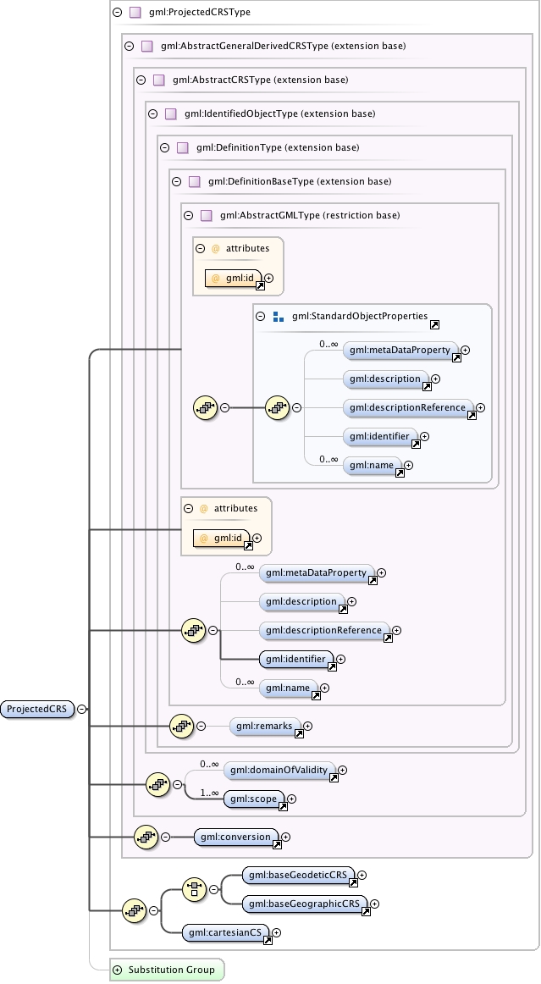
Task: Select the ProjectedCRS element node
Action: 37,709
